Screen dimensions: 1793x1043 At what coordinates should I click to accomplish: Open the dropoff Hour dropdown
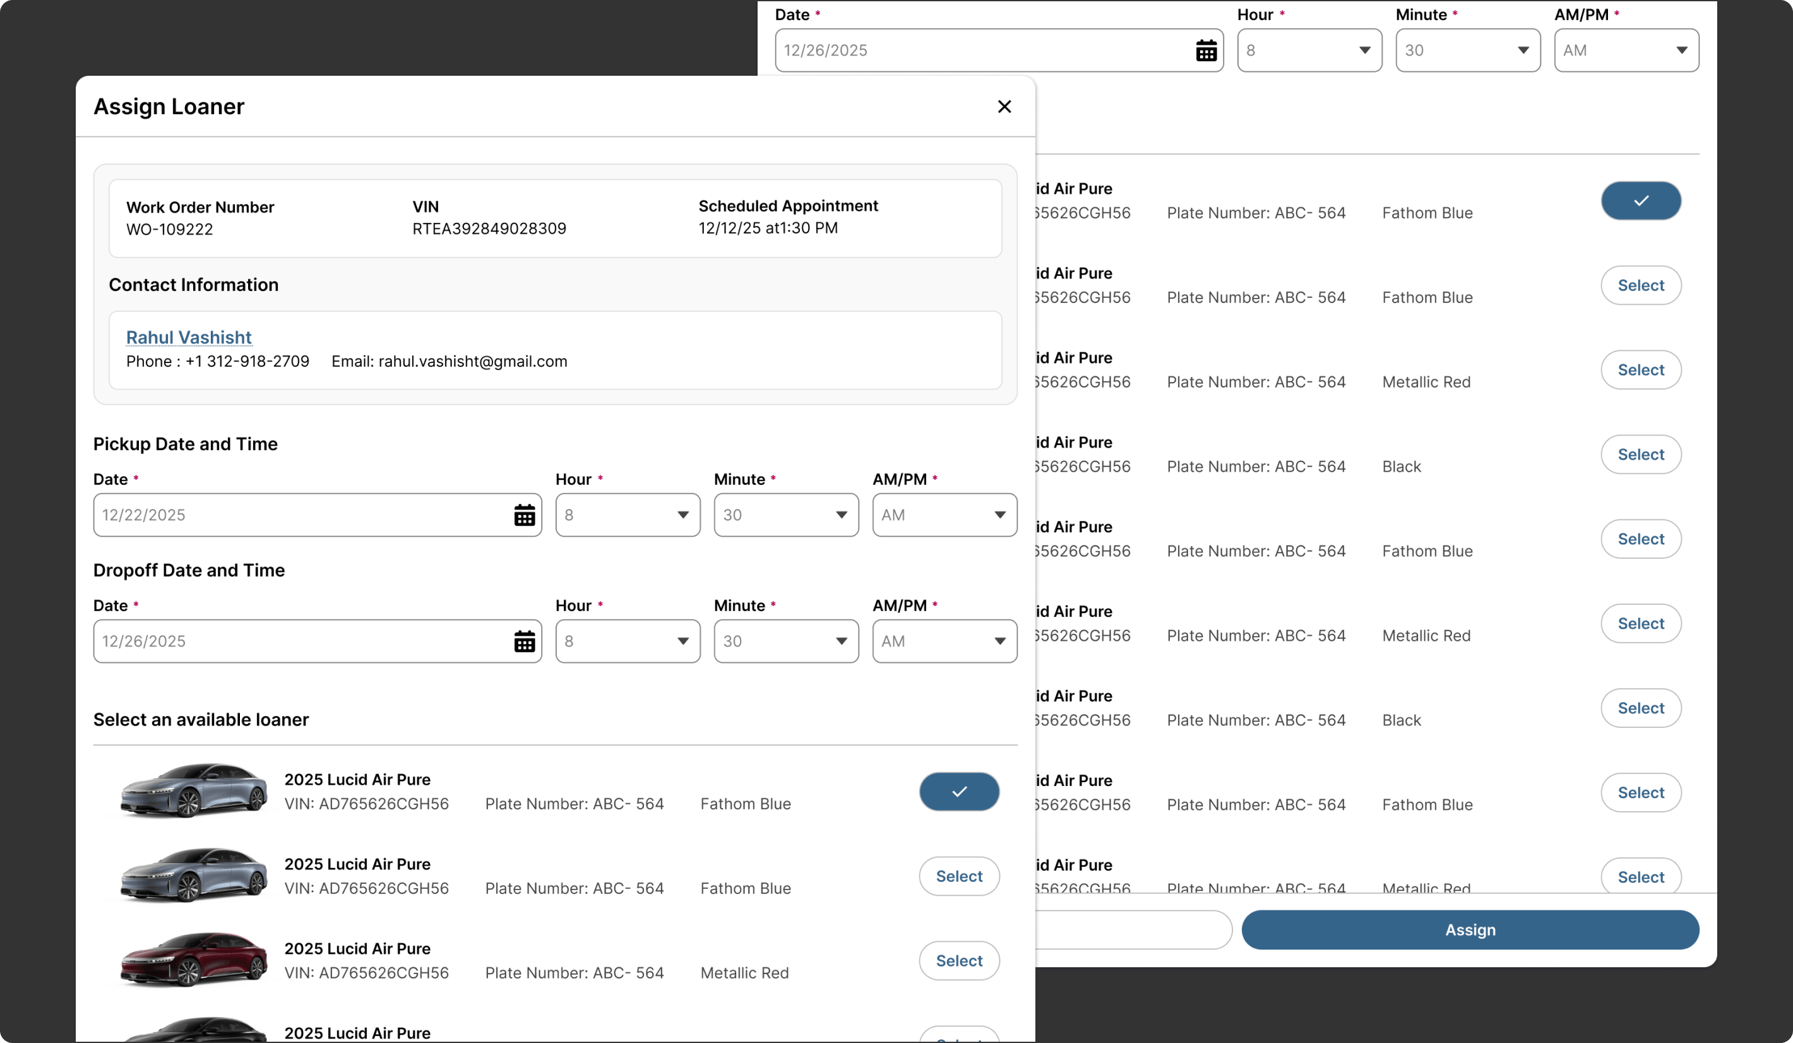pyautogui.click(x=627, y=641)
